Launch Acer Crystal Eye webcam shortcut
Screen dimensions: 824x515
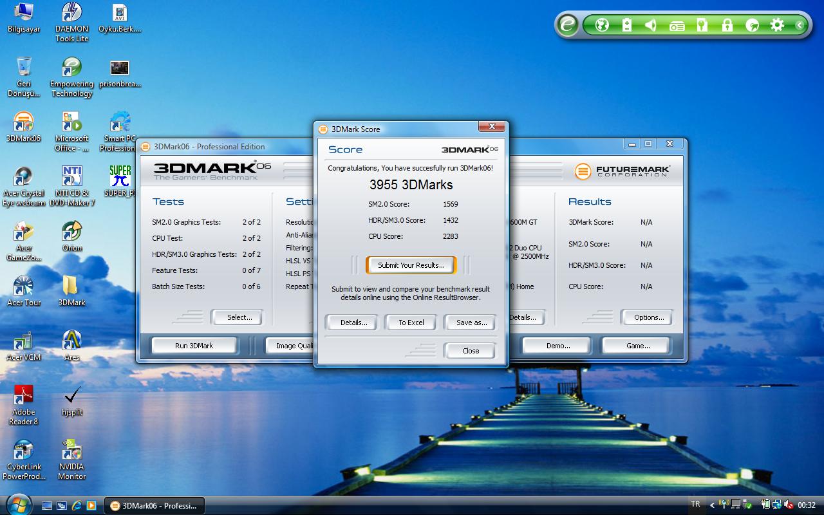(24, 187)
